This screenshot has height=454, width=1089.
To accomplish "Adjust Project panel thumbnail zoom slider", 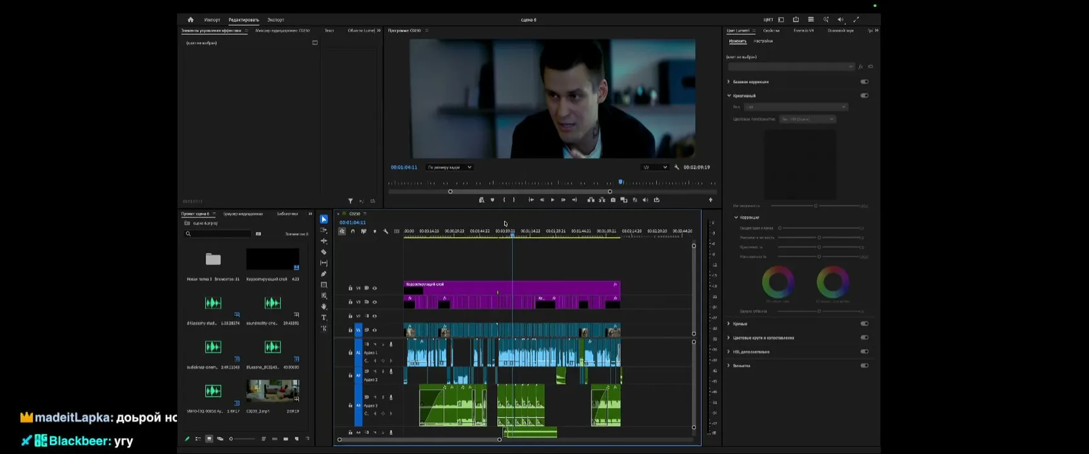I will [x=242, y=439].
